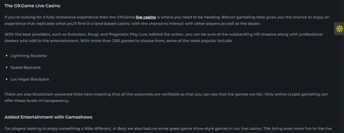This screenshot has height=133, width=344.
Task: Click the paragraph starting "With the best providers"
Action: [x=164, y=38]
